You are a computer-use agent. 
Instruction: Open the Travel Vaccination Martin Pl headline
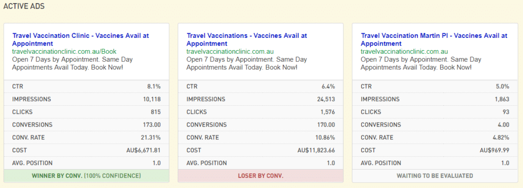click(434, 39)
